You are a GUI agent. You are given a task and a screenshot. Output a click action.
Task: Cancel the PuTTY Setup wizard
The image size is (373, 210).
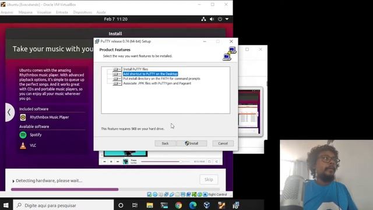pos(223,143)
